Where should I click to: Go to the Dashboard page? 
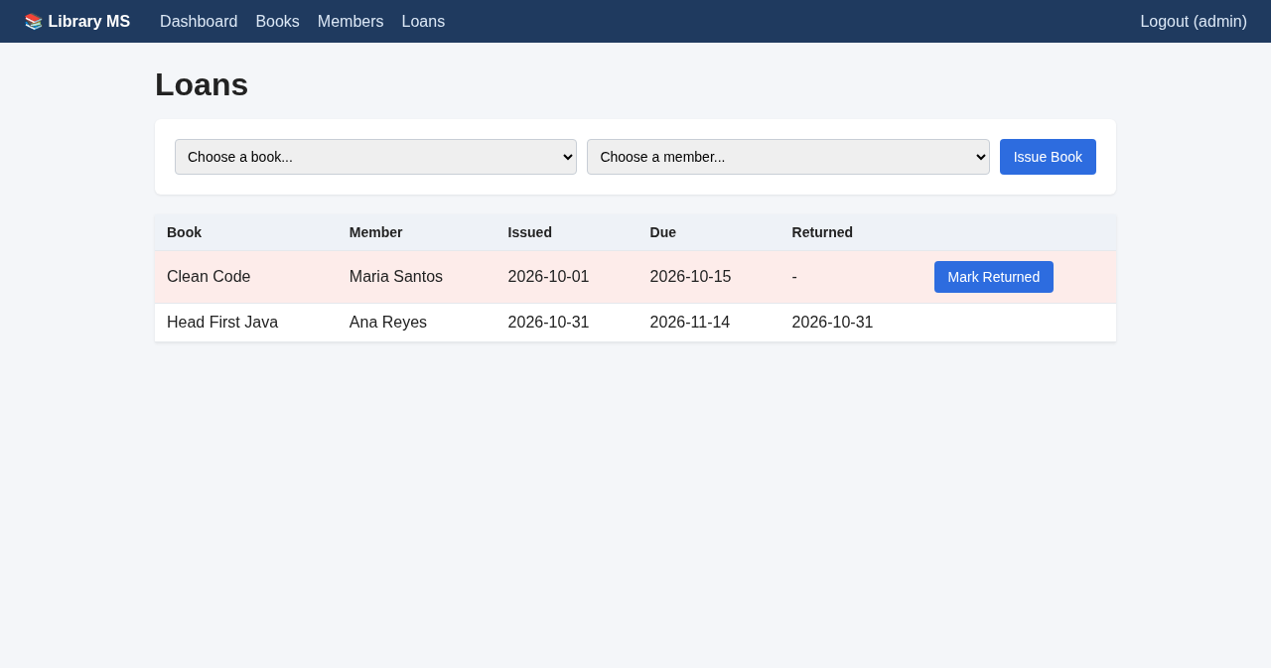tap(199, 22)
